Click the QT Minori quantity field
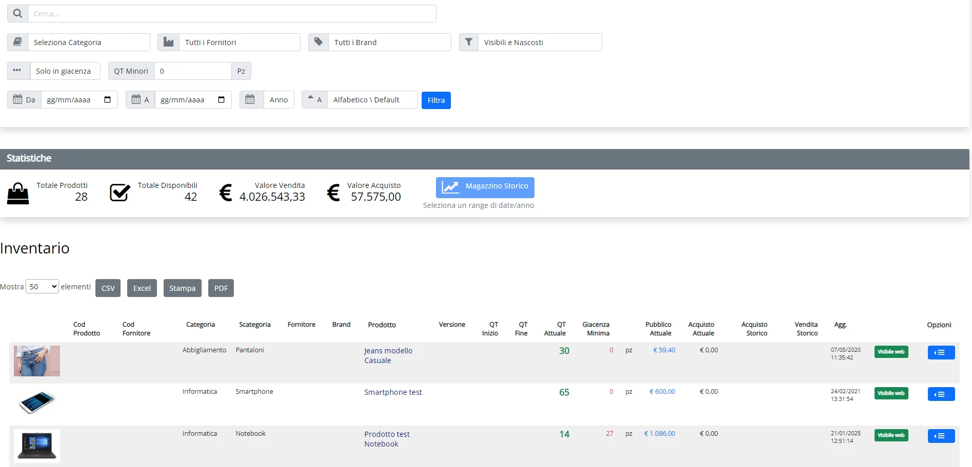The image size is (972, 467). [x=193, y=71]
